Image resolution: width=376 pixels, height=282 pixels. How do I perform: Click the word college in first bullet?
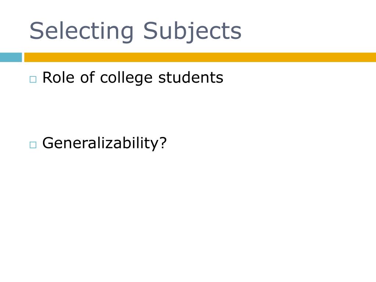(126, 78)
